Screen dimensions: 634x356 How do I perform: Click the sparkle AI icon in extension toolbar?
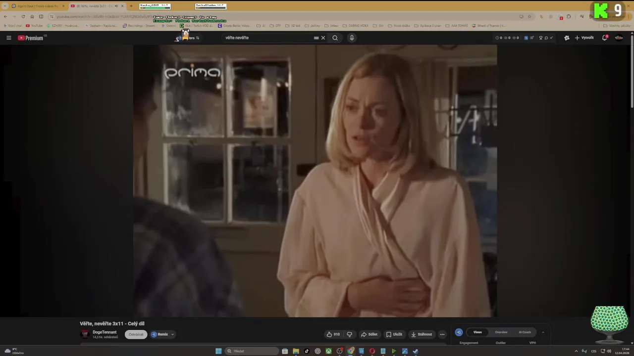coord(551,38)
